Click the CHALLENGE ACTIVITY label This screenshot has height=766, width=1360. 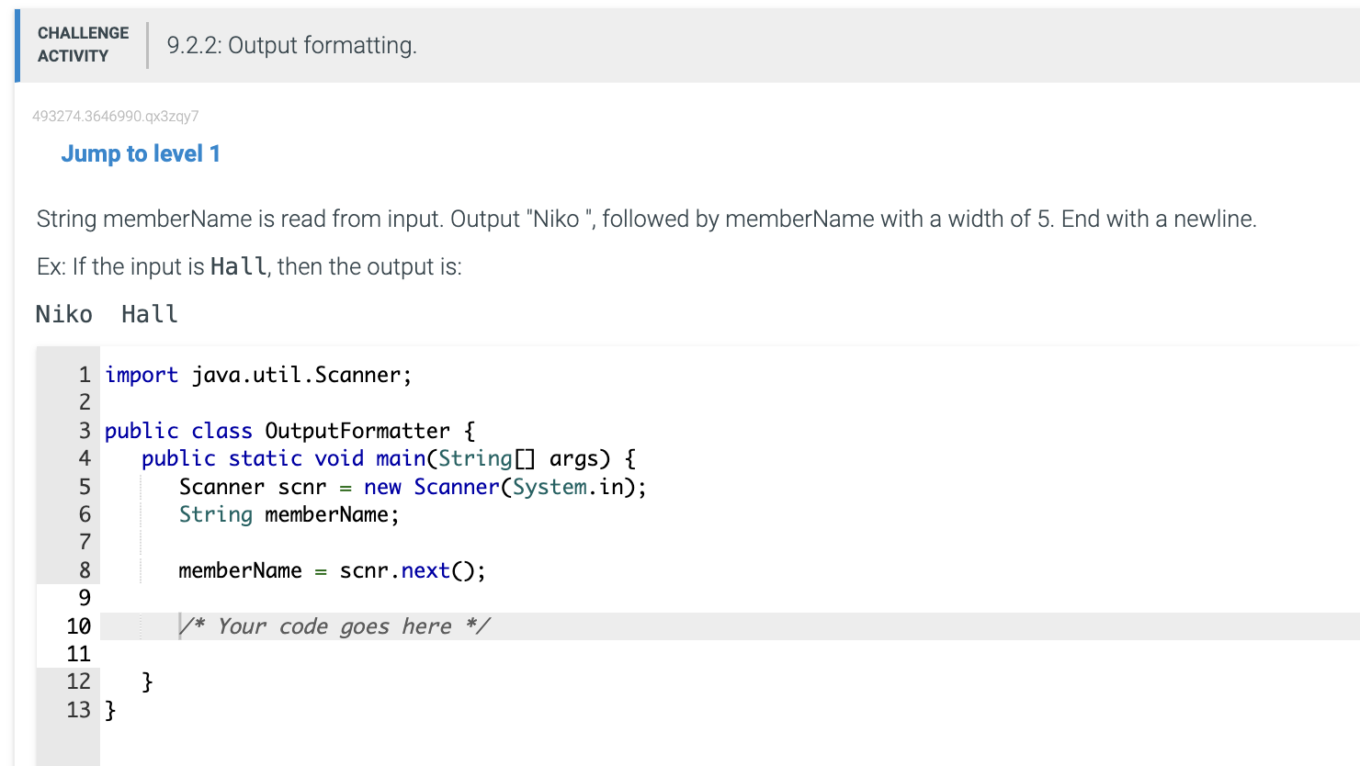point(83,45)
